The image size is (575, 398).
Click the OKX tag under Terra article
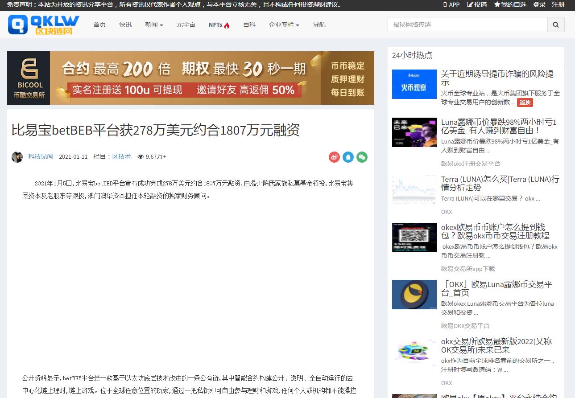click(x=447, y=212)
